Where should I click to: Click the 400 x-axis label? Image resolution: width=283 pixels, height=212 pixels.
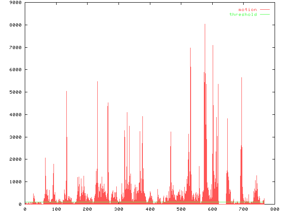[x=149, y=209]
